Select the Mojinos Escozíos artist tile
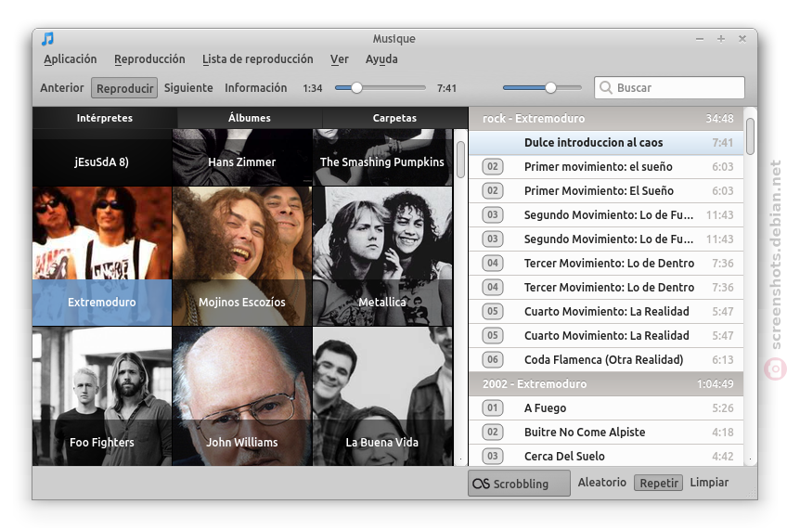This screenshot has height=530, width=787. [242, 256]
